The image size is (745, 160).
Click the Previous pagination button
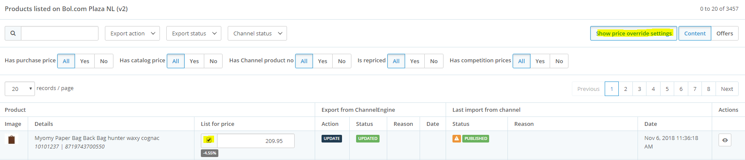click(588, 89)
